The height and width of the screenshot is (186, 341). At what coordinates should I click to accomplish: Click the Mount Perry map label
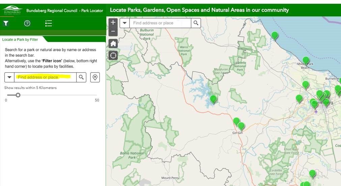pyautogui.click(x=170, y=178)
